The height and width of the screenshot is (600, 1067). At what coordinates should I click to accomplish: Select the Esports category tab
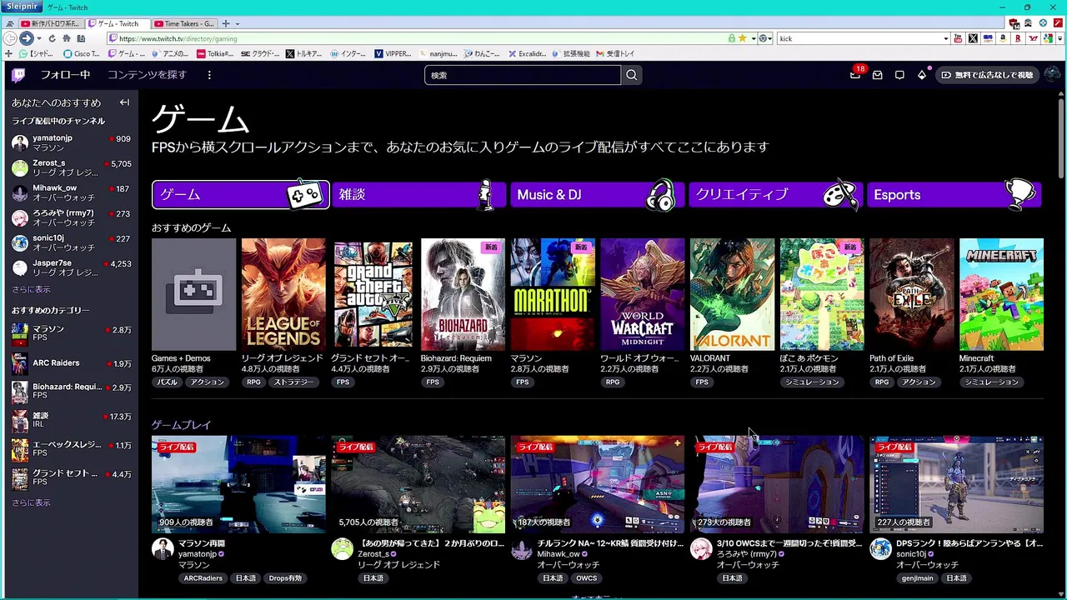click(954, 194)
